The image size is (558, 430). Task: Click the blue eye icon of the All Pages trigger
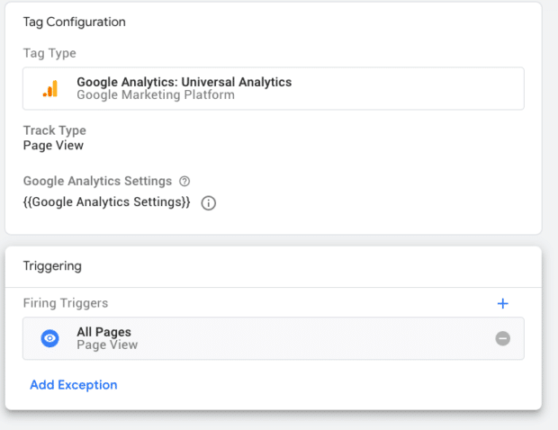[50, 338]
